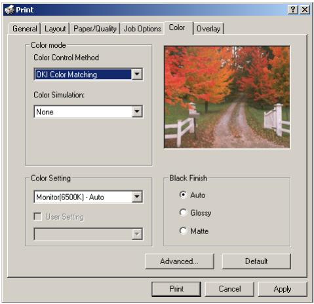Open the Advanced... settings
Image resolution: width=314 pixels, height=304 pixels.
coord(180,262)
